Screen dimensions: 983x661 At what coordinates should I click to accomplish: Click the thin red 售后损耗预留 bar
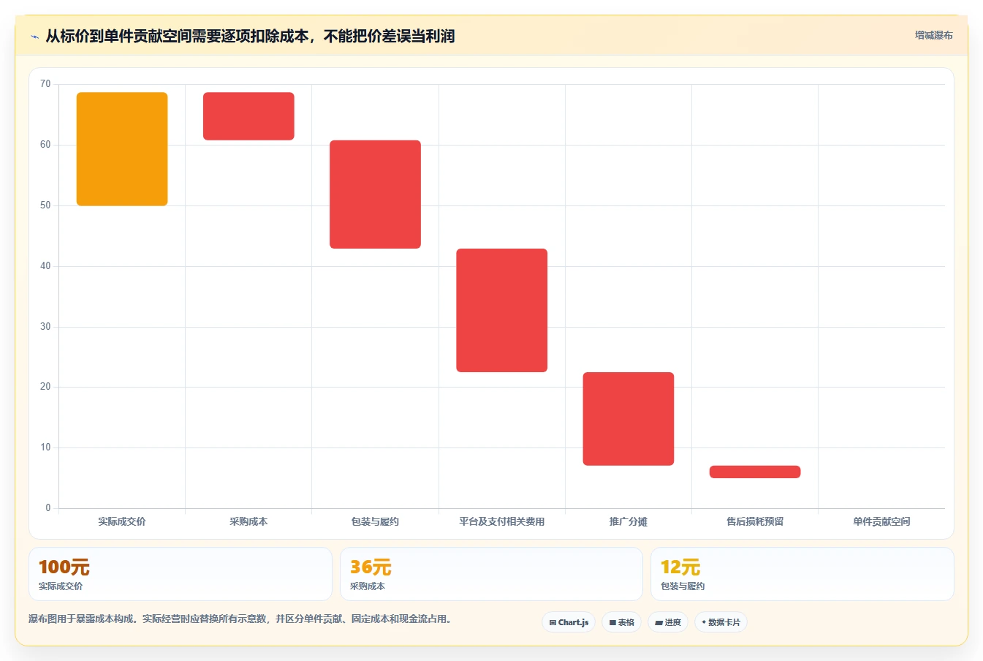755,472
